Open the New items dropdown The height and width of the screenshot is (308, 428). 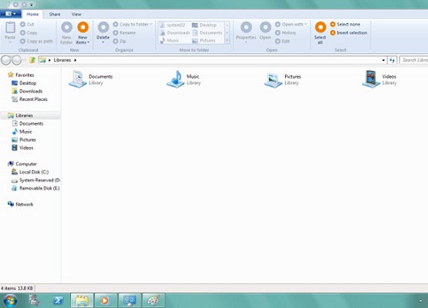tap(83, 33)
